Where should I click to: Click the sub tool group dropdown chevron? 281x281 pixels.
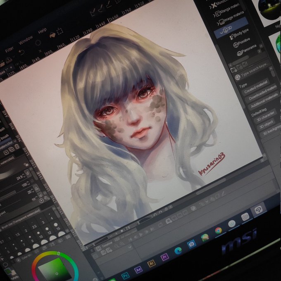[15, 141]
